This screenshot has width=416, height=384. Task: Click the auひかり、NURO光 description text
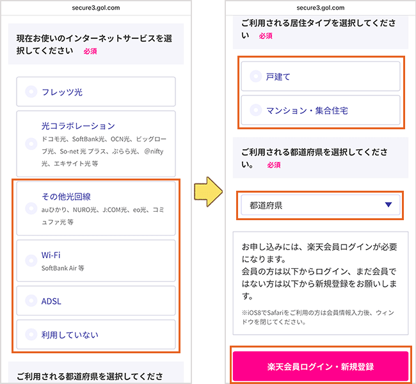point(102,216)
